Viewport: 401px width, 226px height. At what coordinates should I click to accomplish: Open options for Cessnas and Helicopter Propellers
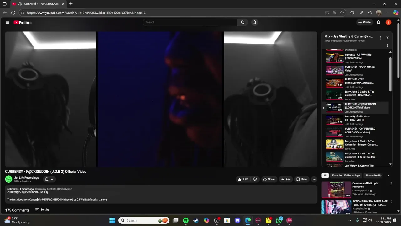[x=391, y=184]
